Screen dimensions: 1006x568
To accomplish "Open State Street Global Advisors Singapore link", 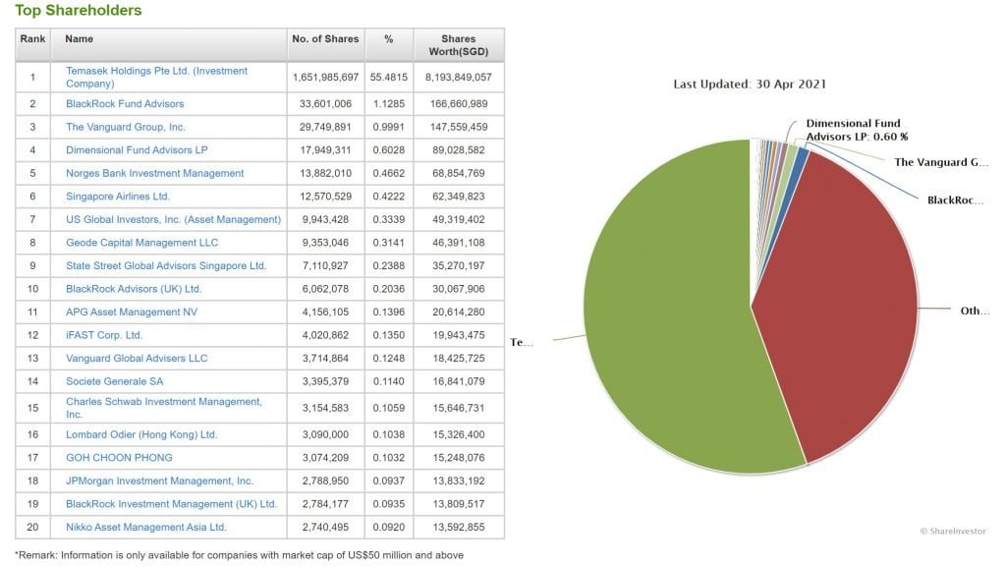I will (165, 265).
